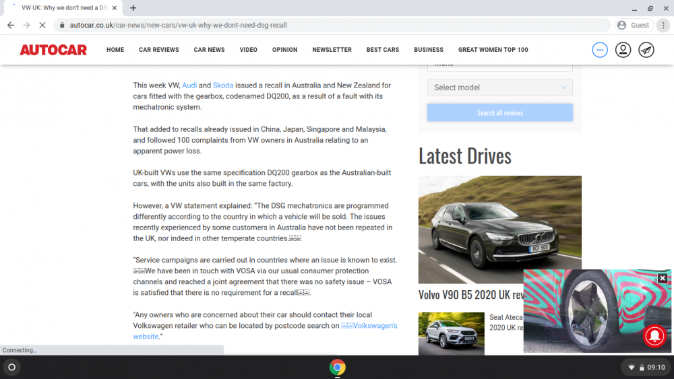Open the HOME menu item
Screen dimensions: 674x379
click(x=115, y=50)
